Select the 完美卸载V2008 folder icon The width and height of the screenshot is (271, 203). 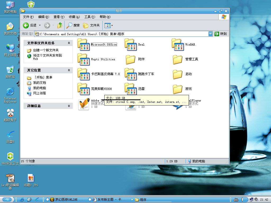83,89
